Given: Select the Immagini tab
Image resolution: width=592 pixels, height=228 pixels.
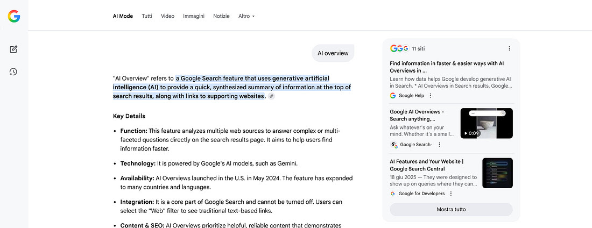Looking at the screenshot, I should 194,16.
